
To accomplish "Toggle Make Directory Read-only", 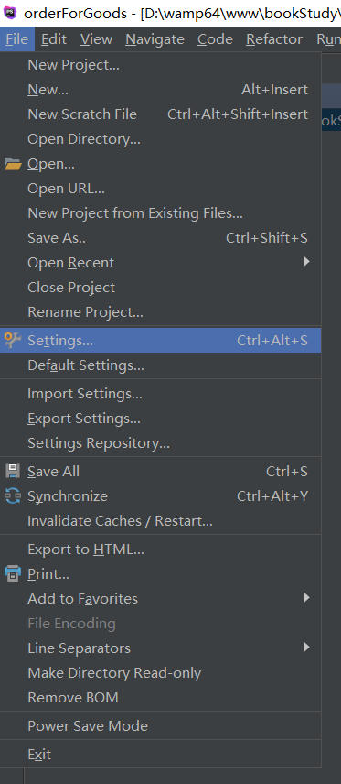I will (x=160, y=673).
